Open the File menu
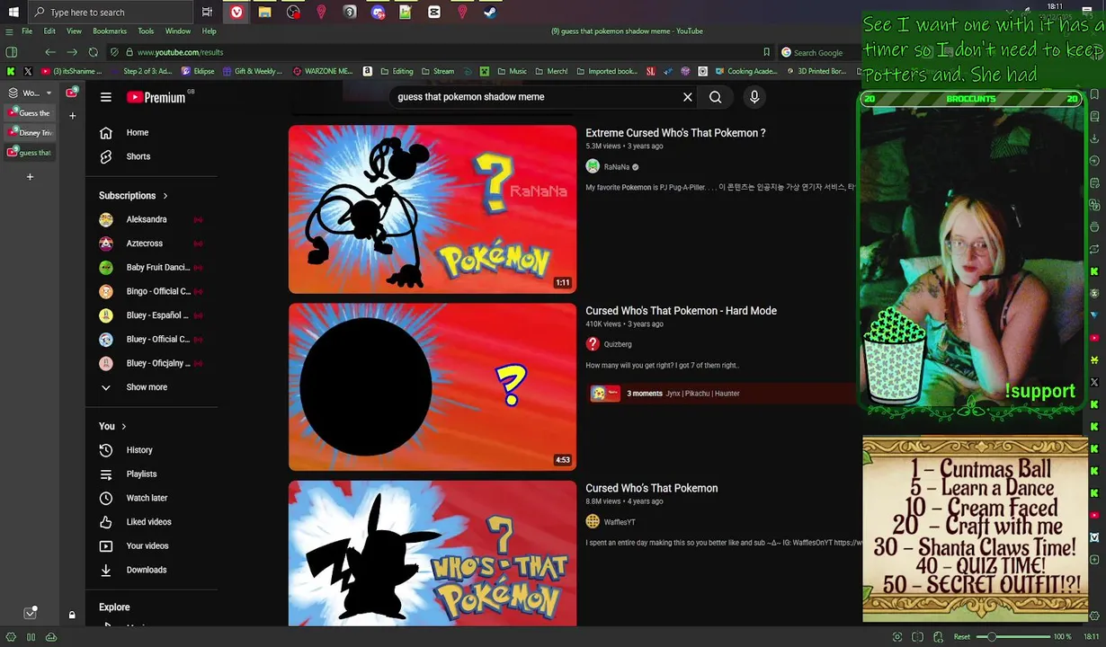Image resolution: width=1106 pixels, height=647 pixels. point(27,31)
